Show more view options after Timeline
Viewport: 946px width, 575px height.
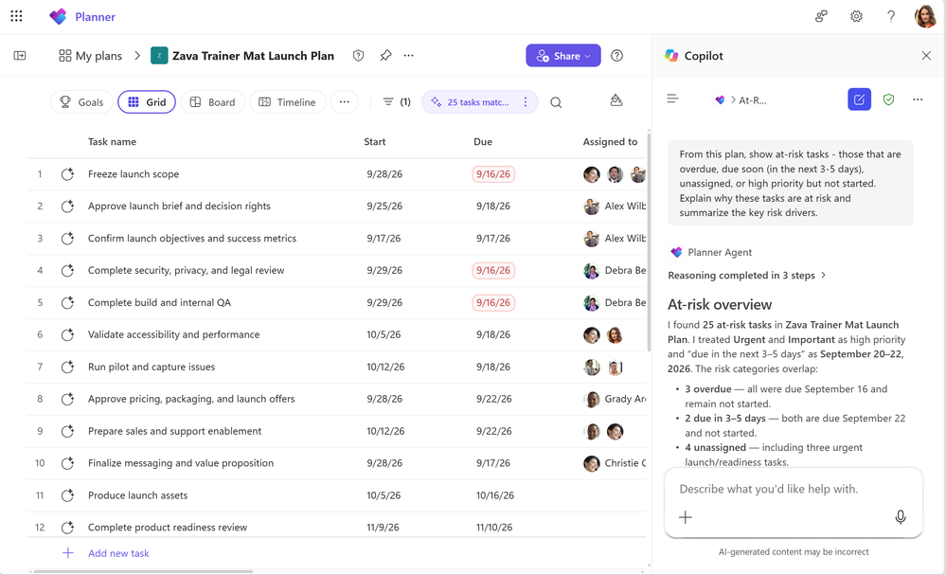click(x=344, y=102)
